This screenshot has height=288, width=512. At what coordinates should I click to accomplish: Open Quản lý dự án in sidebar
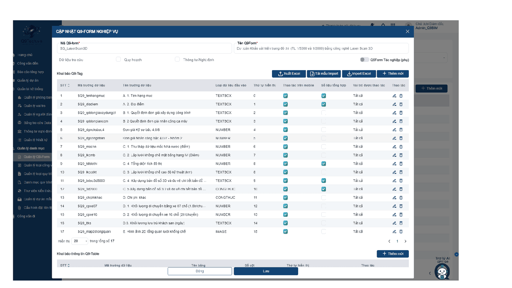(28, 80)
